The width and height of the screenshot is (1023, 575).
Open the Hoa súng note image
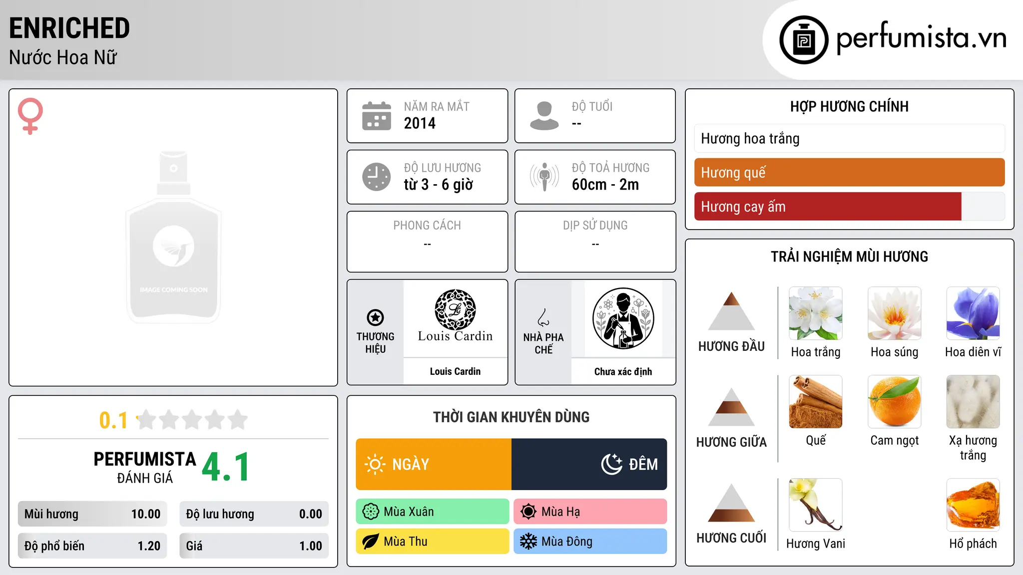click(895, 313)
